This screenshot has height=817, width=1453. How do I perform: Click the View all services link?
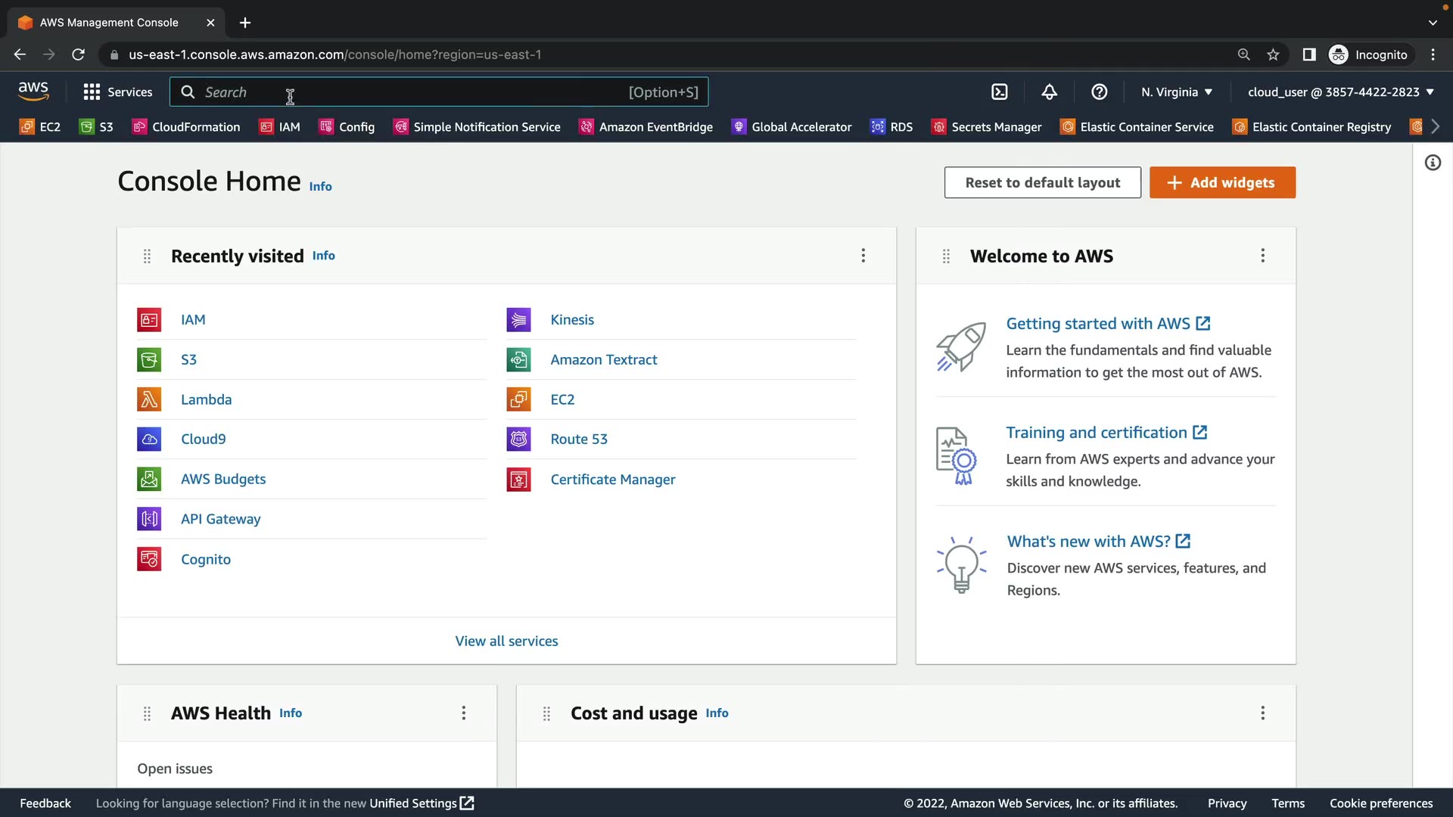pyautogui.click(x=506, y=641)
